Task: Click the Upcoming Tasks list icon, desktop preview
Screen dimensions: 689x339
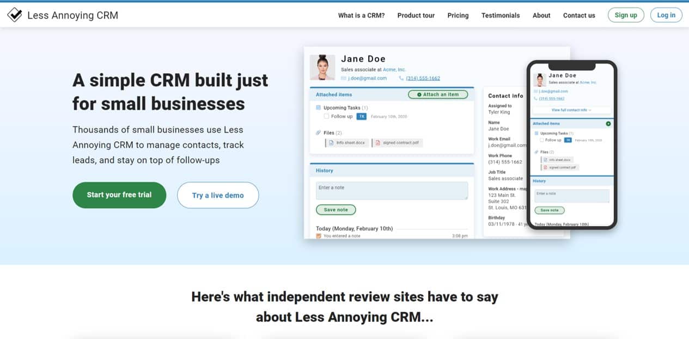Action: [319, 108]
